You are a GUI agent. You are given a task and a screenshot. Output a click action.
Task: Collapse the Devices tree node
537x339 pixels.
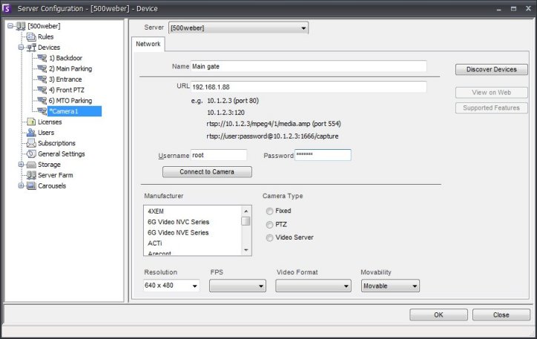pyautogui.click(x=21, y=47)
